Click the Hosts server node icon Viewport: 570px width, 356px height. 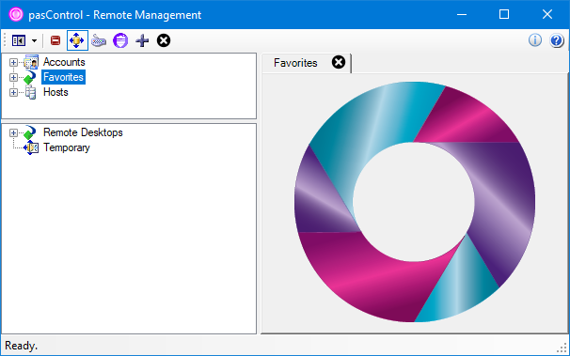(31, 92)
